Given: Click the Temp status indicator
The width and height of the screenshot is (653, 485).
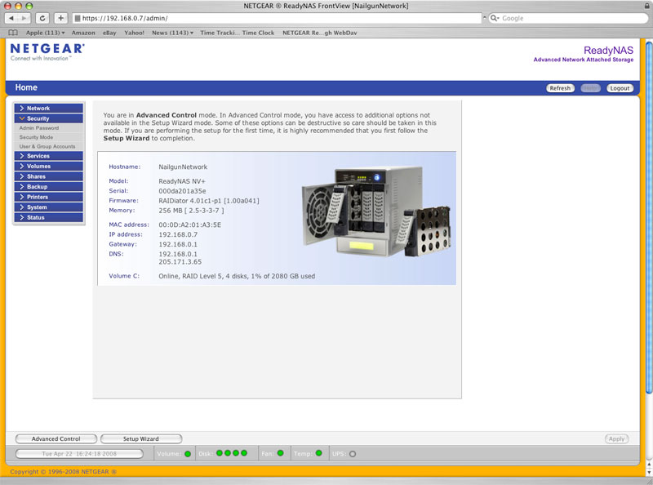Looking at the screenshot, I should [318, 452].
